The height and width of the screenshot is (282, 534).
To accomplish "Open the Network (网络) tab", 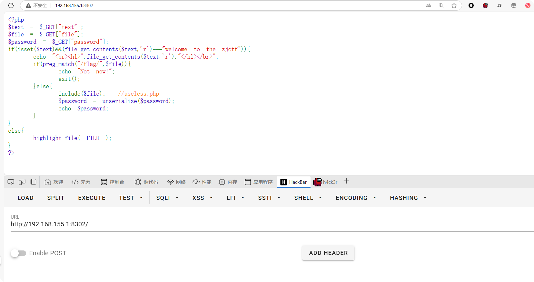I will pos(176,182).
